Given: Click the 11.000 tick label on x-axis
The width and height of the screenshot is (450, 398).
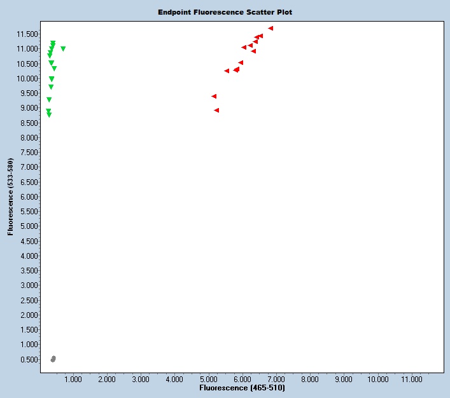Looking at the screenshot, I should [x=412, y=380].
